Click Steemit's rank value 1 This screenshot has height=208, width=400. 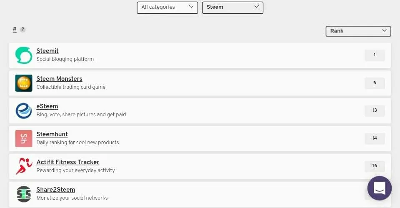[375, 55]
